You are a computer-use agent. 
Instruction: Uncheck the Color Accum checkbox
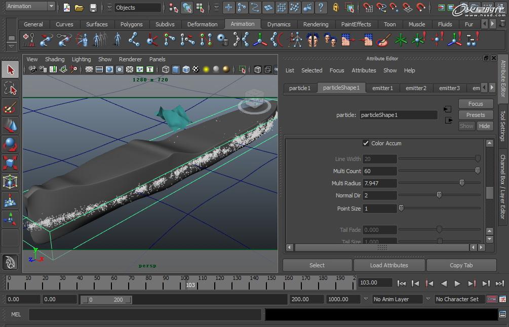coord(366,143)
